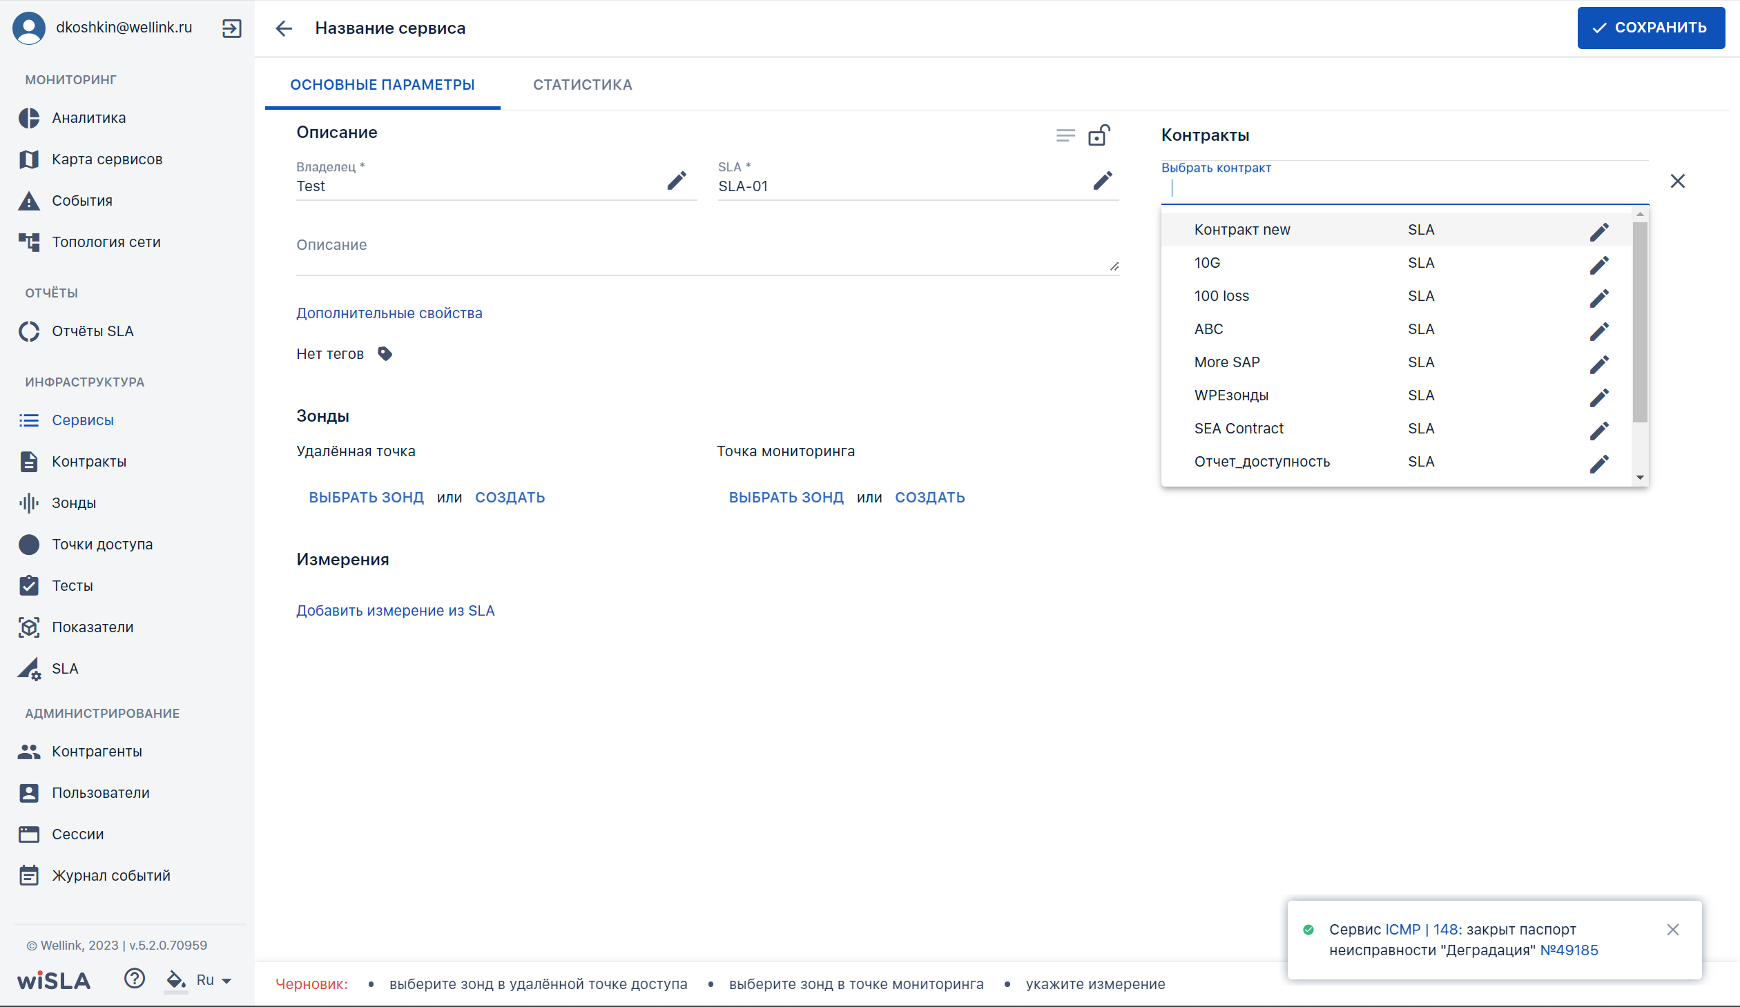Select the 100 loss contract option
This screenshot has width=1740, height=1007.
tap(1396, 296)
